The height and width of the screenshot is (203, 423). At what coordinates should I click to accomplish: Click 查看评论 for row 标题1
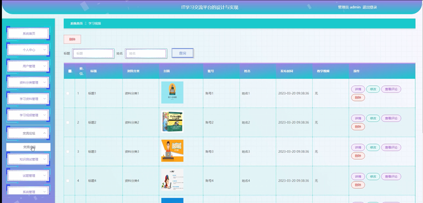tap(391, 89)
